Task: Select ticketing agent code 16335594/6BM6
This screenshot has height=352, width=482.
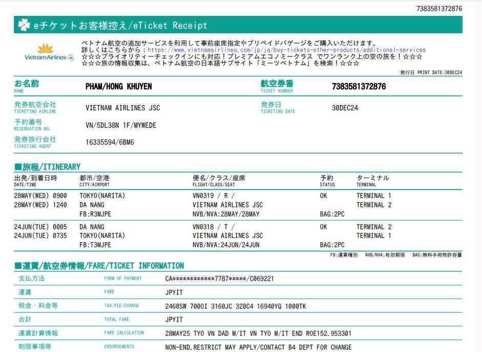Action: pyautogui.click(x=110, y=142)
